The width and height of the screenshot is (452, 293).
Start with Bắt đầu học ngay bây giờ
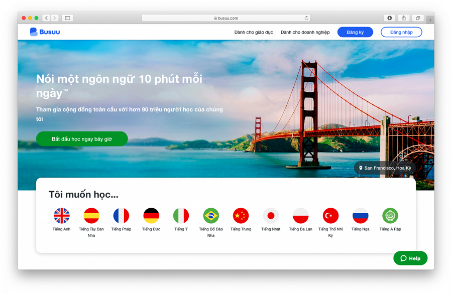(82, 139)
